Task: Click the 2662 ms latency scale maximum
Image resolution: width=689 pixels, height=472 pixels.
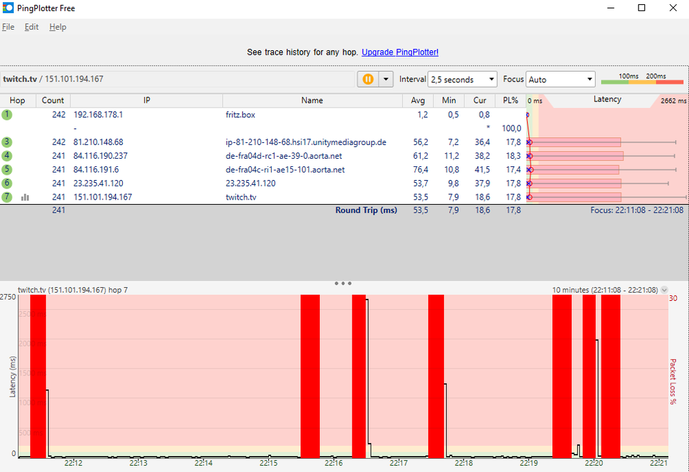Action: tap(672, 101)
